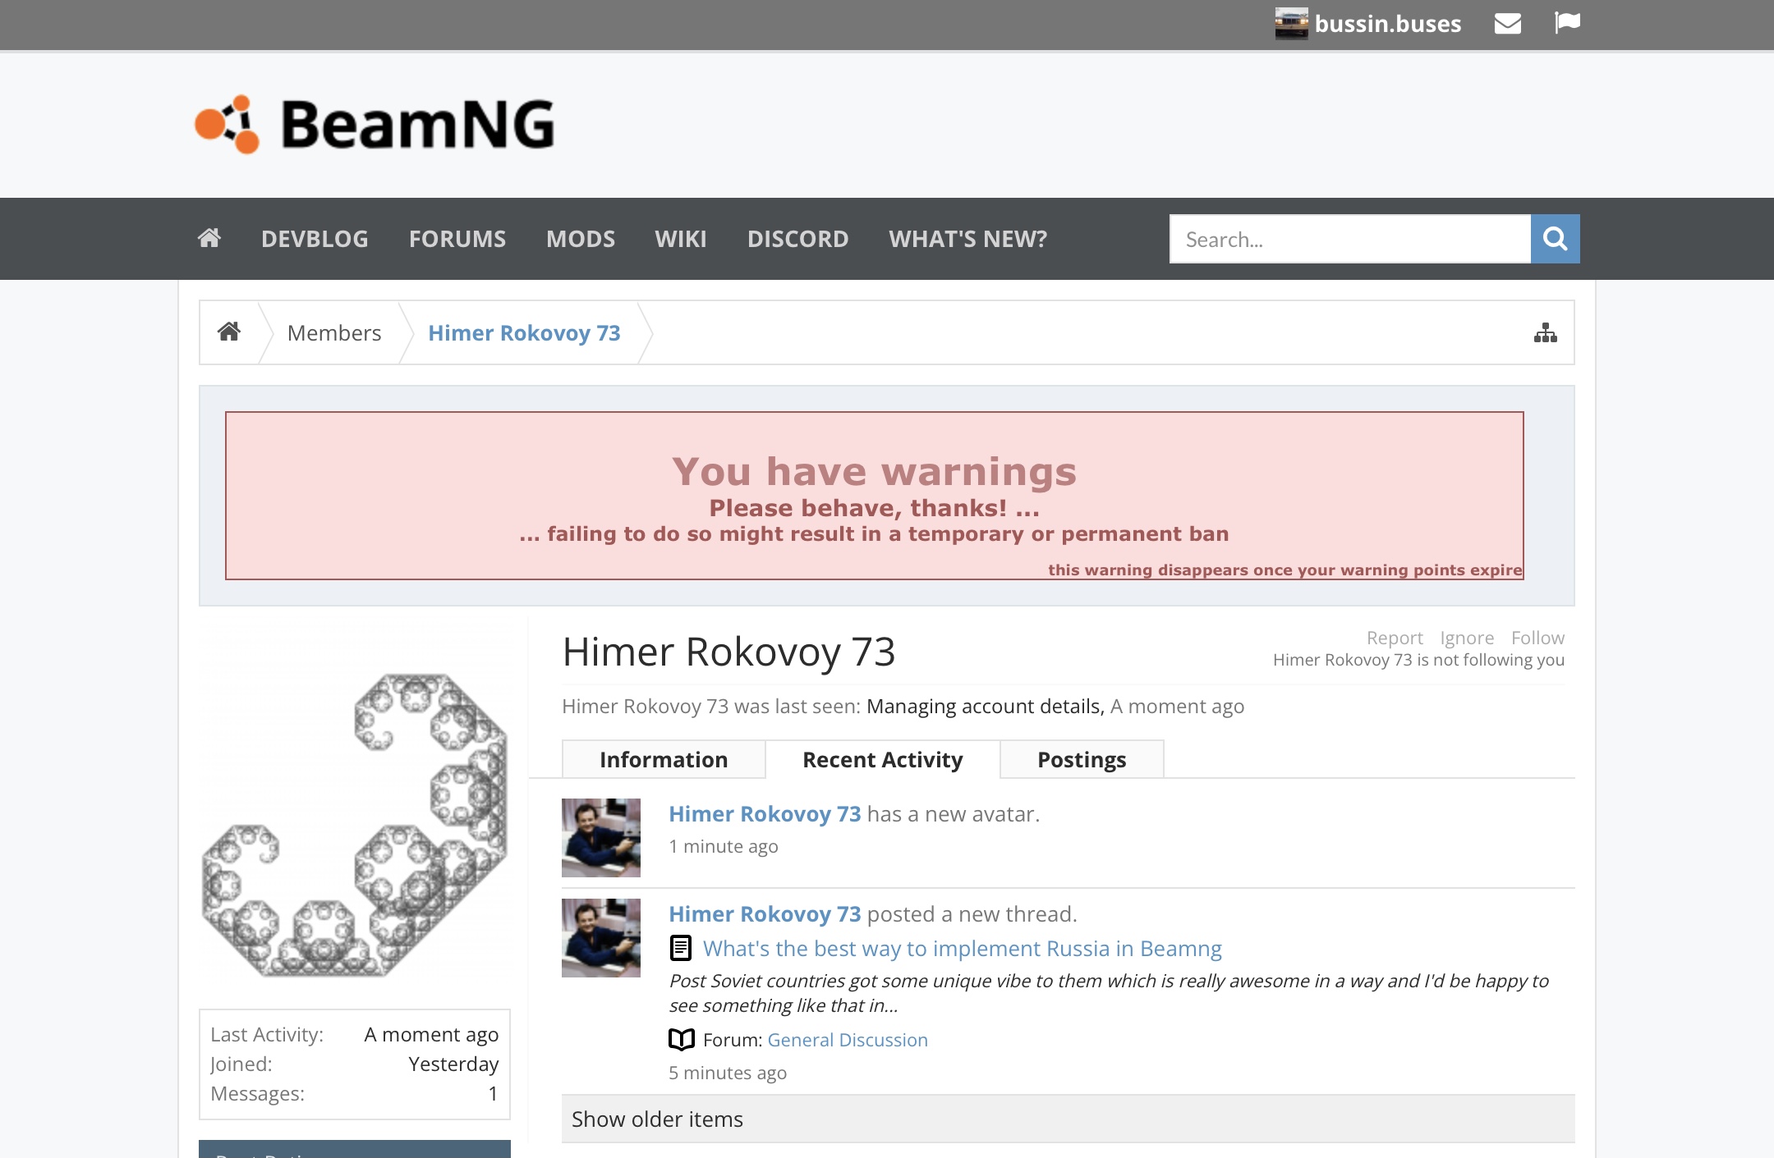
Task: Click the '1 minute ago' timestamp
Action: (724, 846)
